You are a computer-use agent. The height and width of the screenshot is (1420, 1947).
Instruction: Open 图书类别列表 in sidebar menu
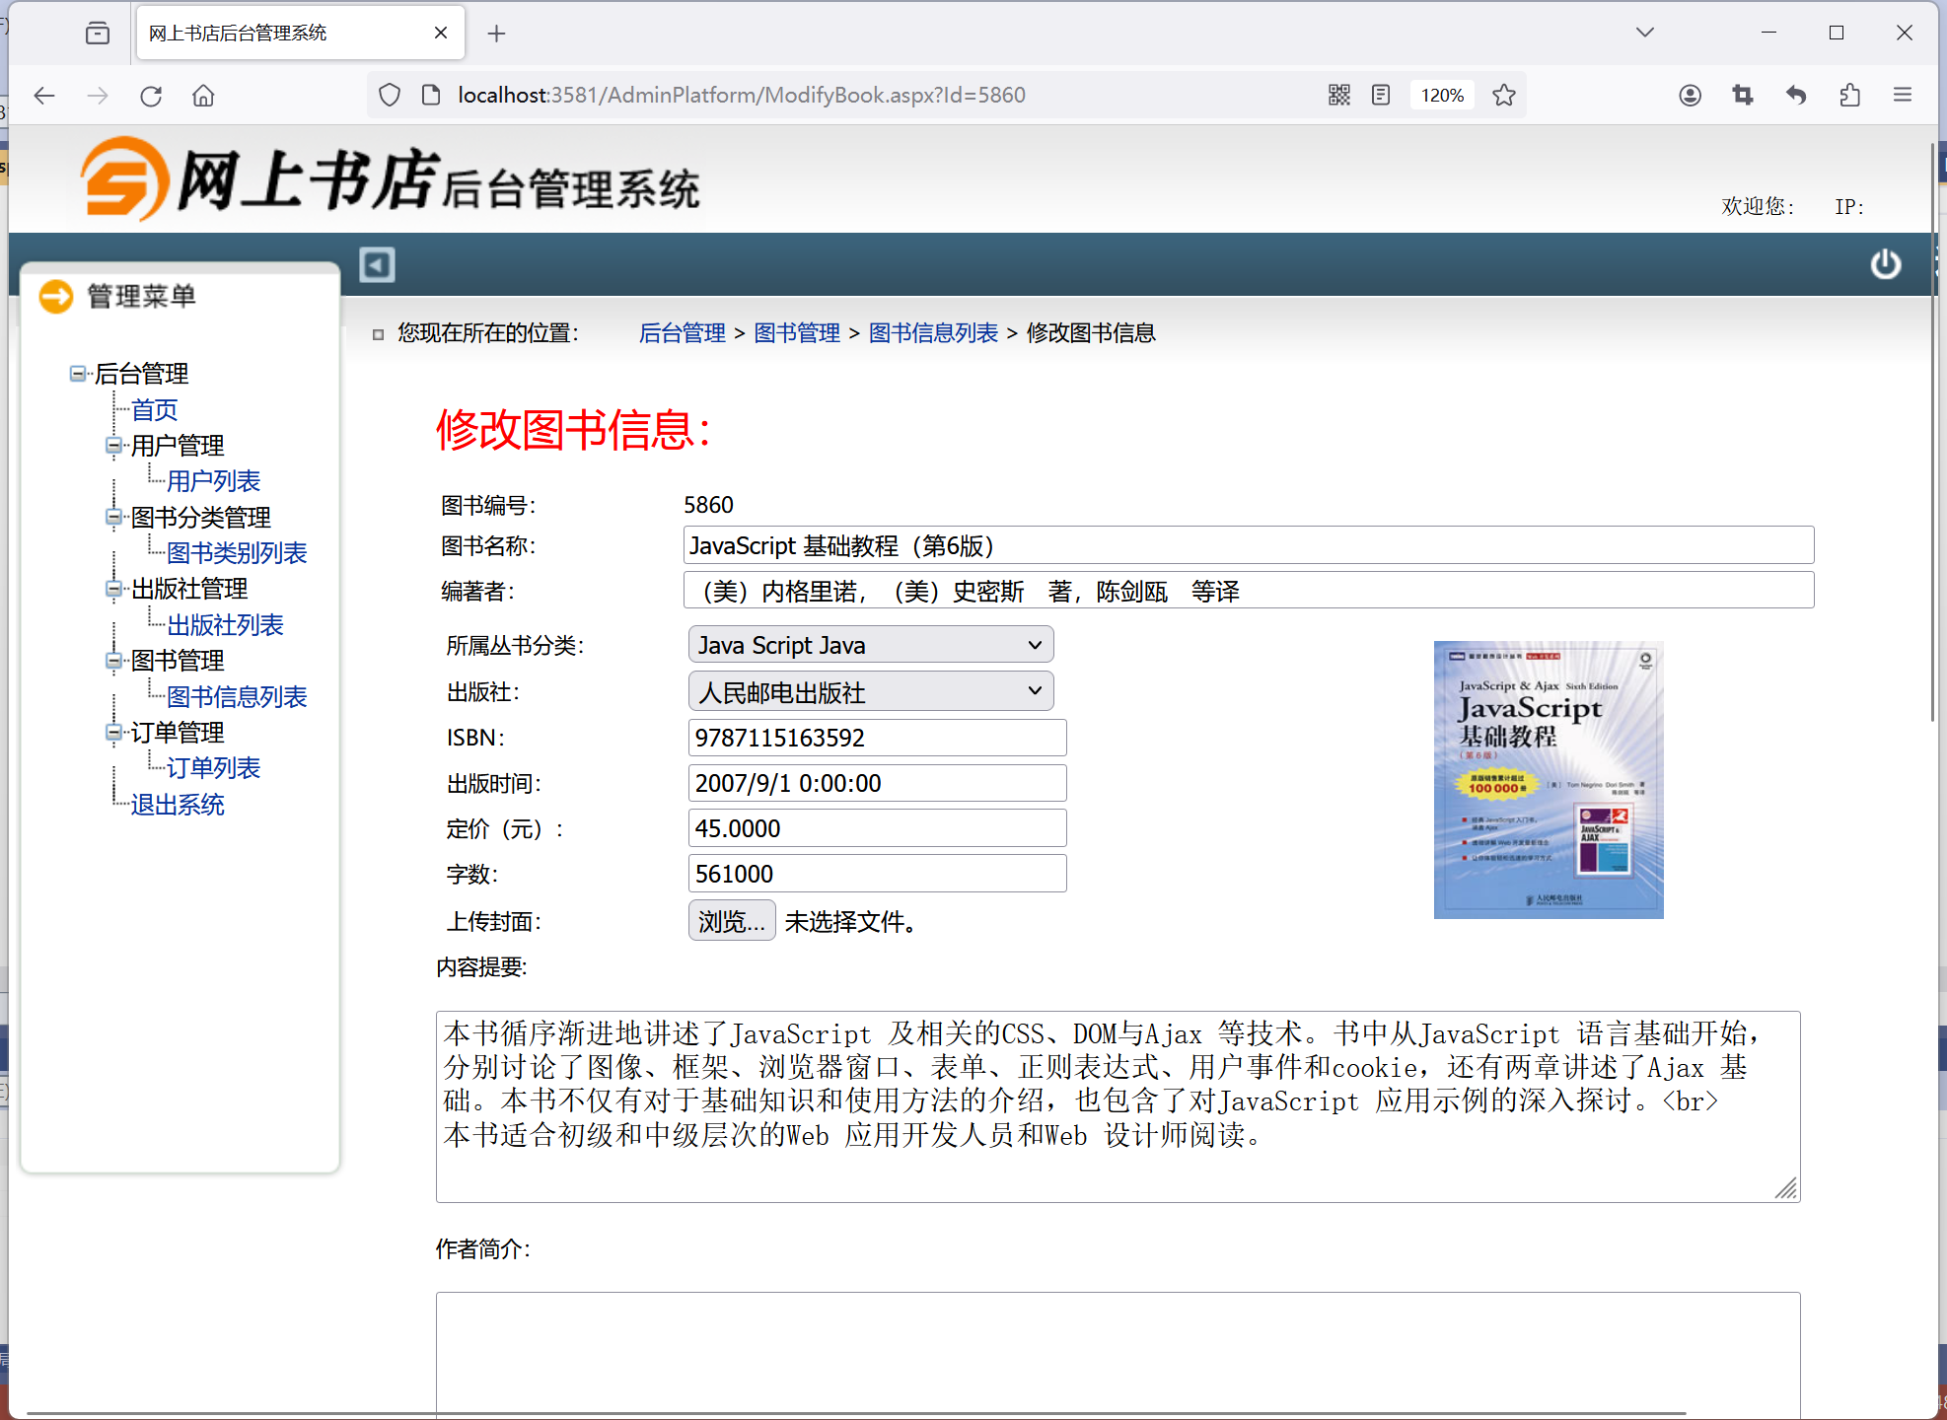[x=237, y=553]
